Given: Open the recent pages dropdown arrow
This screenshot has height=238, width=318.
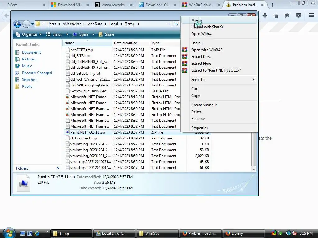Looking at the screenshot, I should tap(32, 24).
